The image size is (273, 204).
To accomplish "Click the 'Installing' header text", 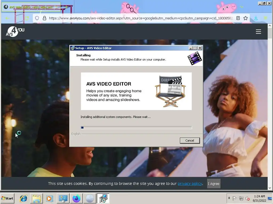I will pyautogui.click(x=83, y=55).
